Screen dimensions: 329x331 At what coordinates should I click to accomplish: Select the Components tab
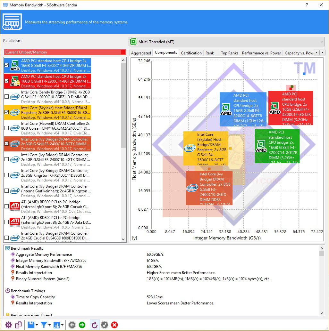[x=166, y=52]
